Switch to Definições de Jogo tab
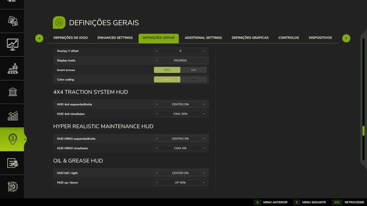This screenshot has height=206, width=367. pyautogui.click(x=71, y=38)
